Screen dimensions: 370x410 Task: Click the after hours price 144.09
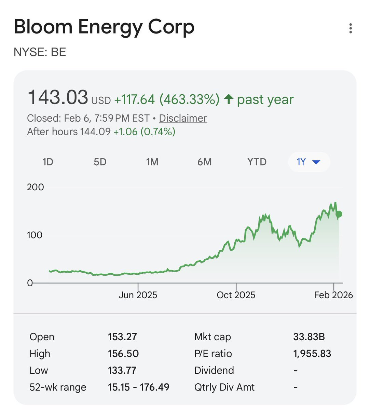[x=95, y=132]
